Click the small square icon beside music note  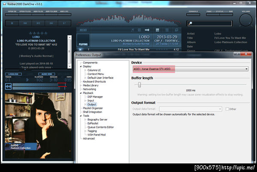[x=139, y=30]
